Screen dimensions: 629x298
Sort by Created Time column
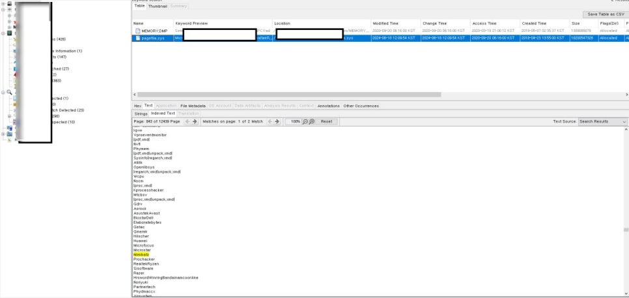click(545, 23)
